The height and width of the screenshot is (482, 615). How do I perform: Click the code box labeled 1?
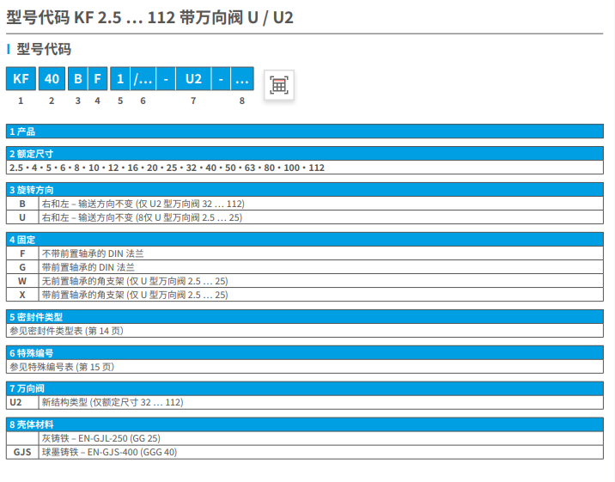click(119, 79)
